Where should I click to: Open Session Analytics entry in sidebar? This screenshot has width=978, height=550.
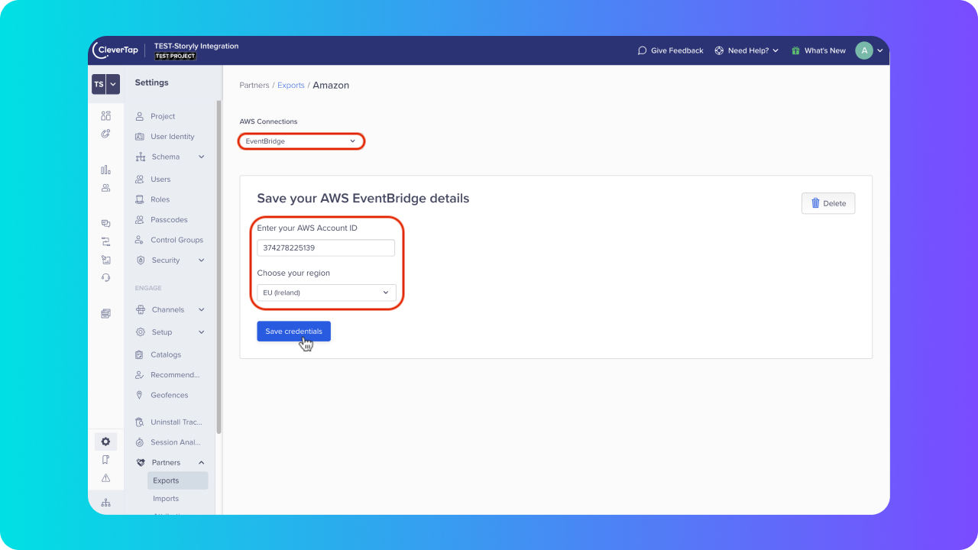176,442
